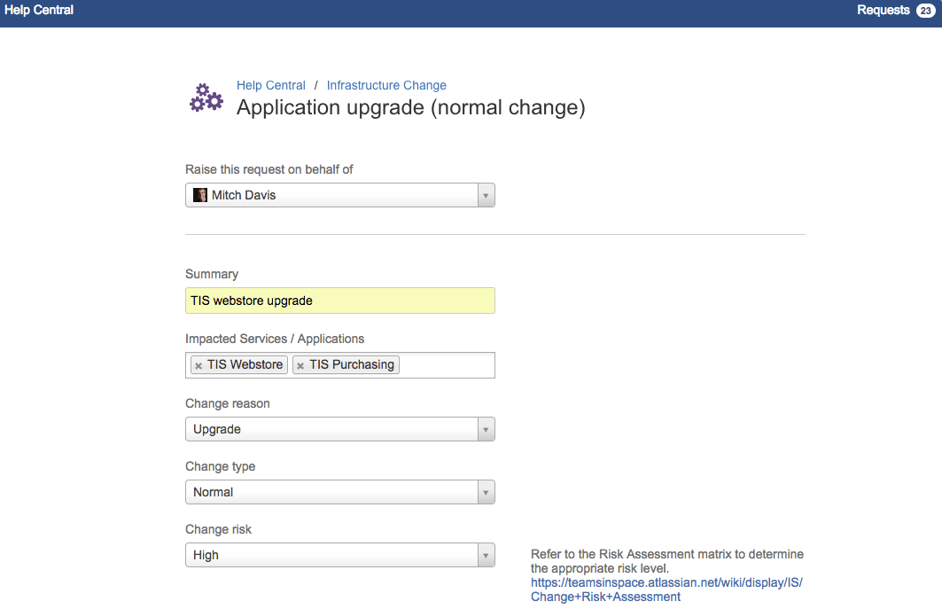Expand the Change reason dropdown
Viewport: 942px width, 609px height.
[485, 429]
